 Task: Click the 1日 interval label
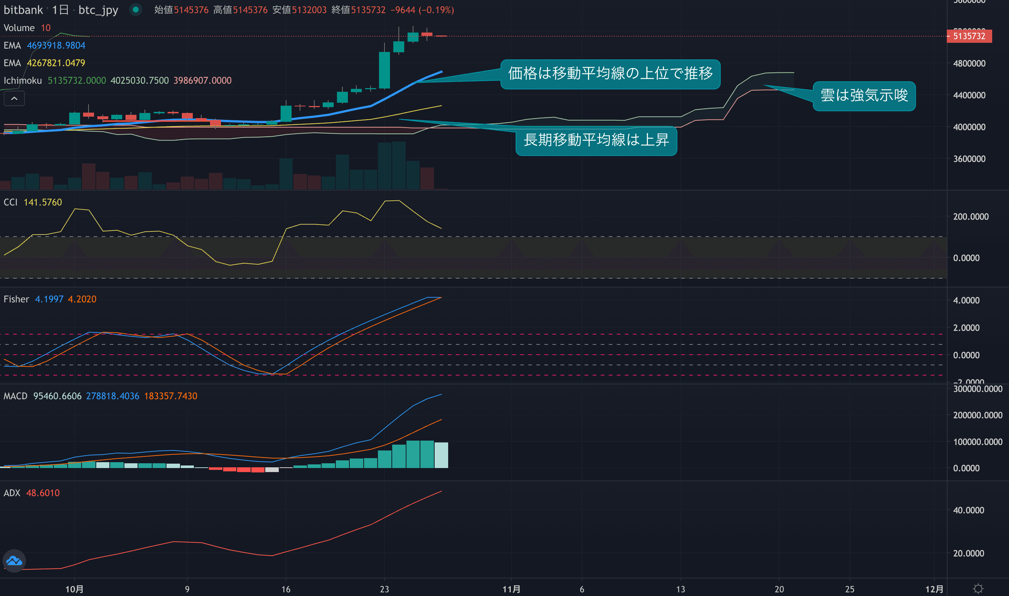pos(60,10)
